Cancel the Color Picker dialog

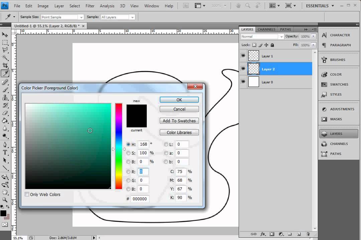pyautogui.click(x=179, y=109)
